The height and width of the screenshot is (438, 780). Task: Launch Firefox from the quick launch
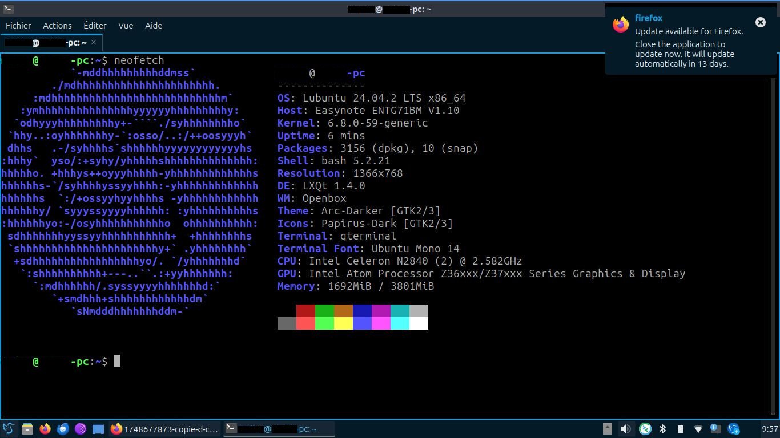(x=45, y=429)
